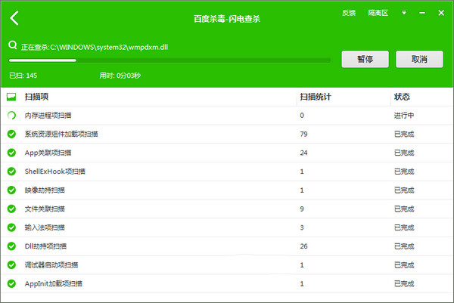The height and width of the screenshot is (303, 454).
Task: Open 反馈 feedback in the title bar
Action: [349, 13]
